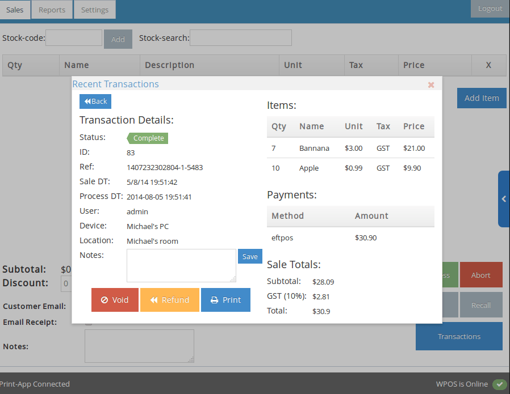The height and width of the screenshot is (394, 510).
Task: Click the location value Michael's room
Action: (152, 241)
